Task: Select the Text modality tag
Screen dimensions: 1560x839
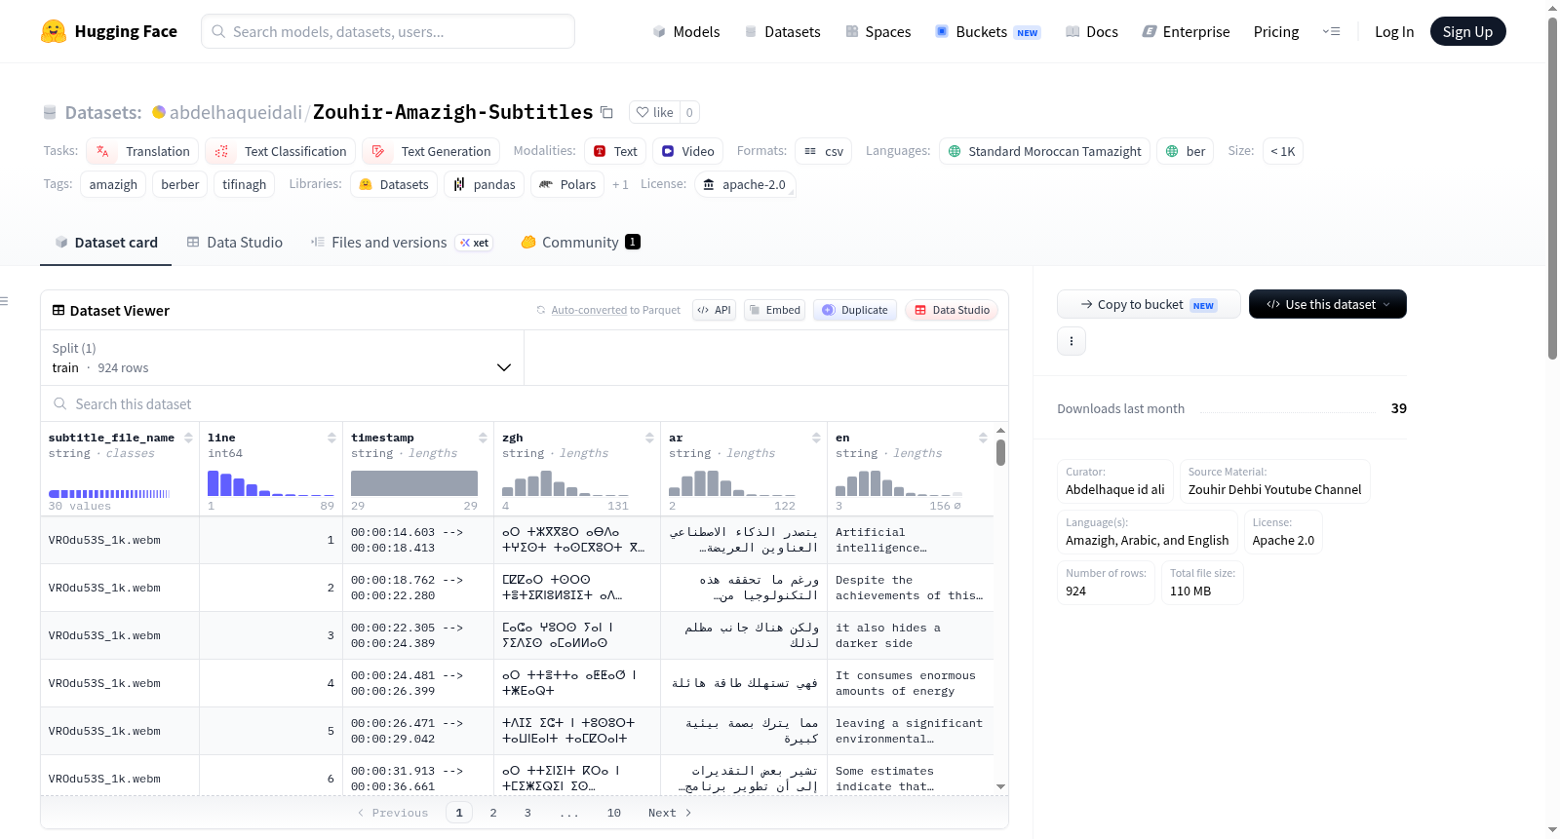Action: [615, 151]
